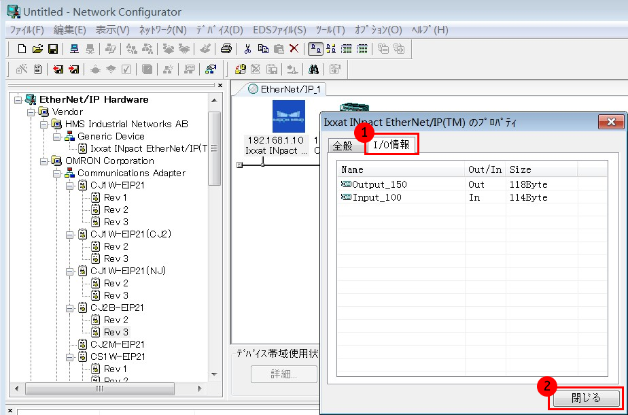The width and height of the screenshot is (628, 415).
Task: Click the Cut scissors icon
Action: 247,48
